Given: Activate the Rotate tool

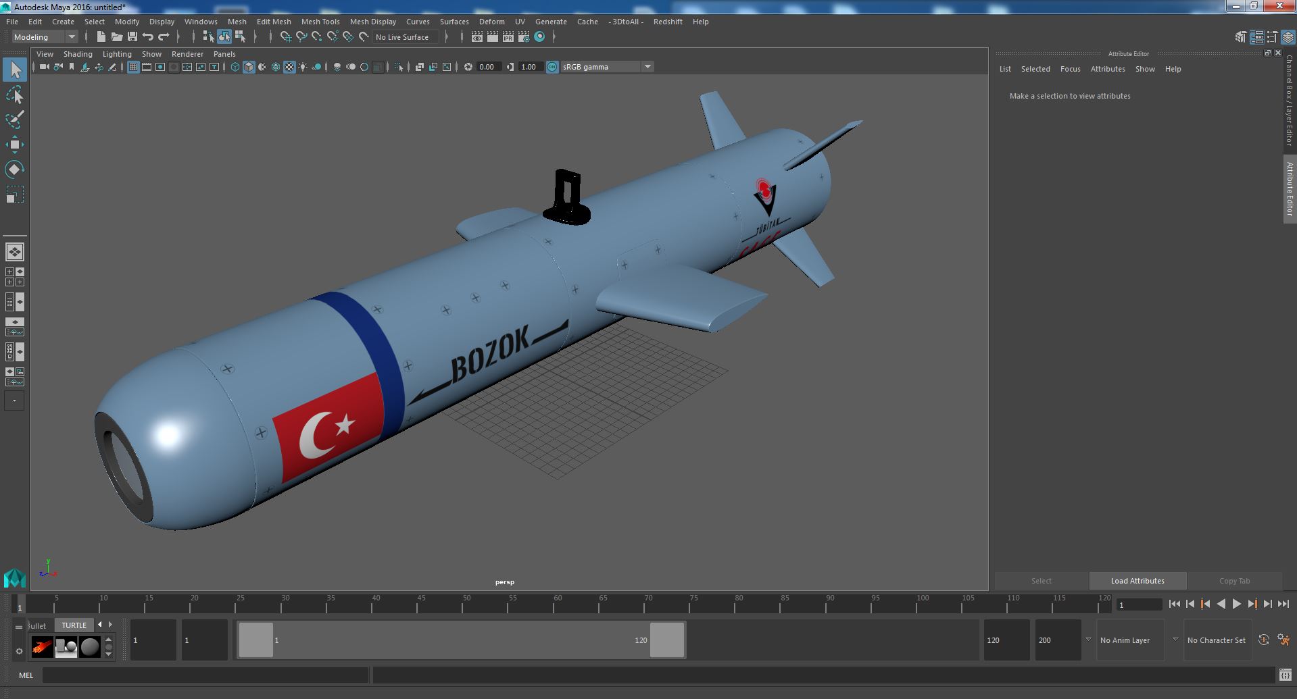Looking at the screenshot, I should 15,170.
